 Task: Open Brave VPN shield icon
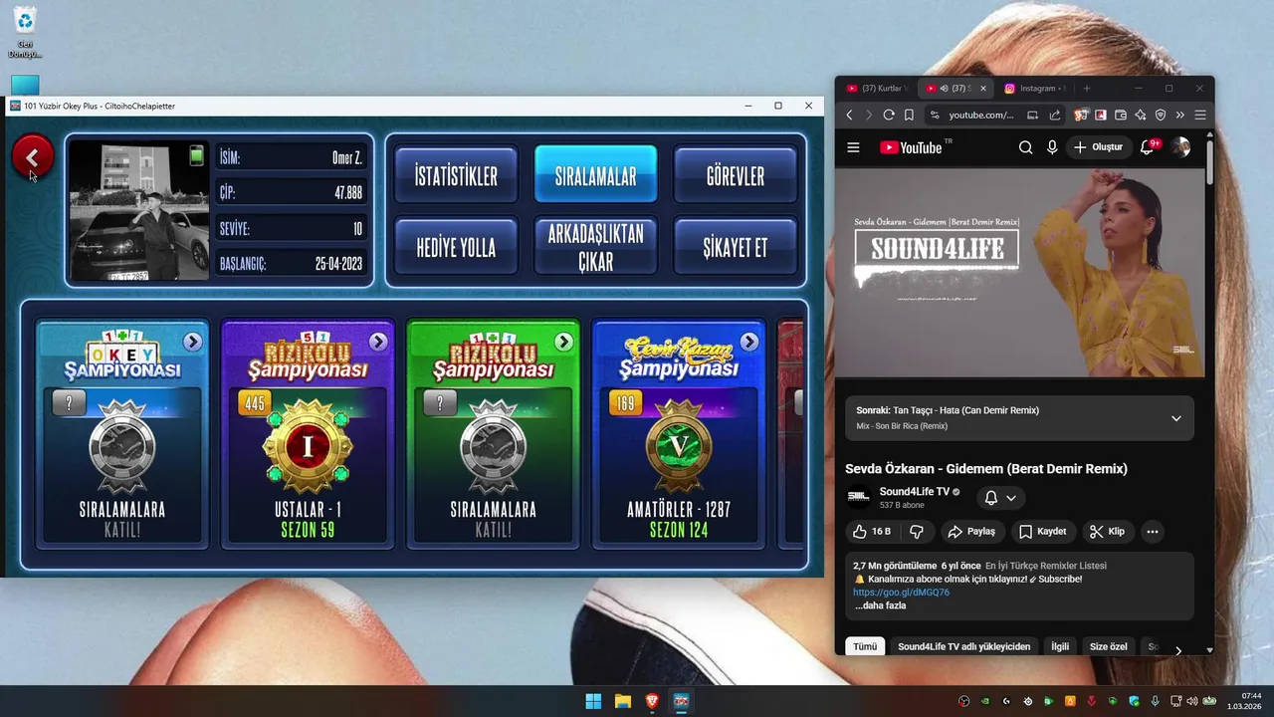(x=1161, y=116)
